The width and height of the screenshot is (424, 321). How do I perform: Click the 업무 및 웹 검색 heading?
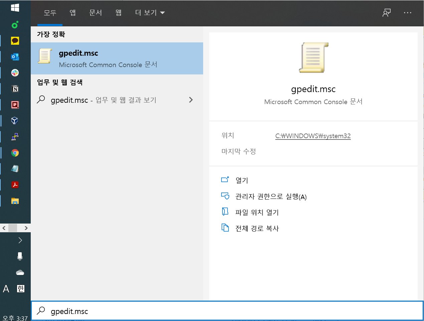[60, 82]
